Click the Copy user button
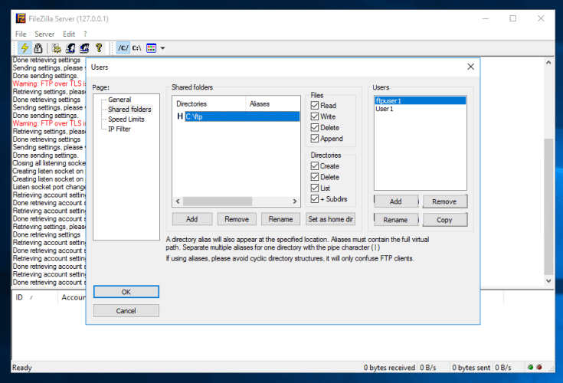This screenshot has height=383, width=563. coord(444,220)
